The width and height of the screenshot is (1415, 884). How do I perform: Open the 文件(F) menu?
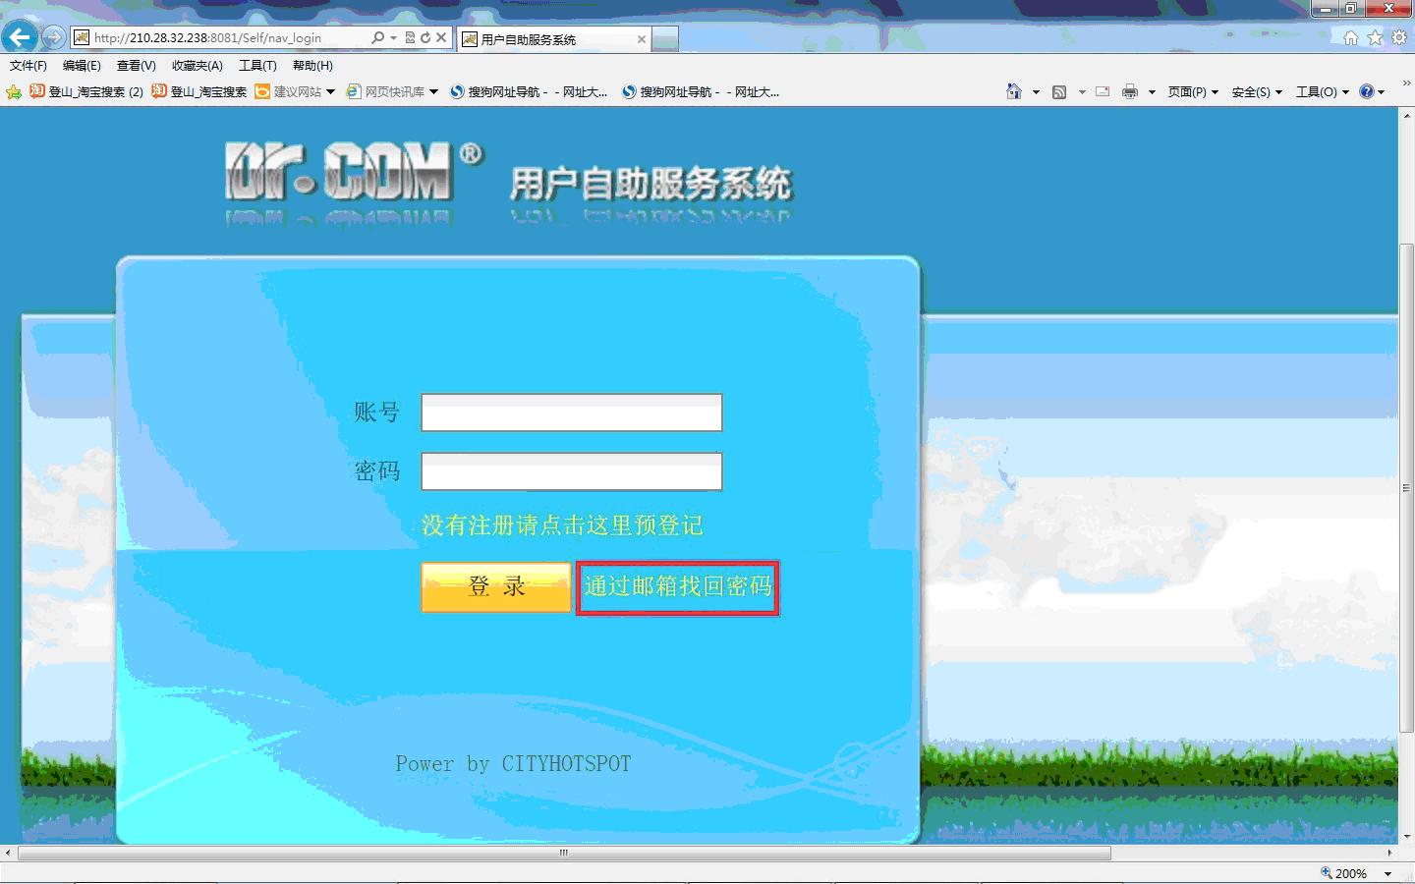(x=28, y=66)
